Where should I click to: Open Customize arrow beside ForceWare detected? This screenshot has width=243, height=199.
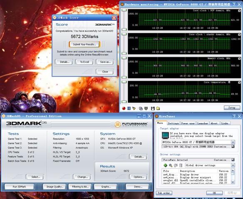click(x=233, y=160)
